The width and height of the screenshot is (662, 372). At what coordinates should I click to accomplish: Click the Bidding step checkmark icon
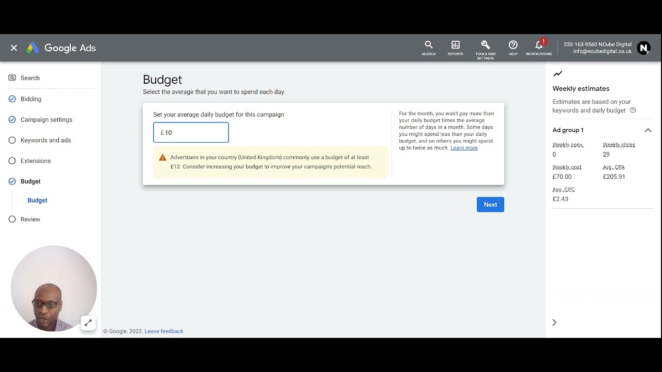12,99
